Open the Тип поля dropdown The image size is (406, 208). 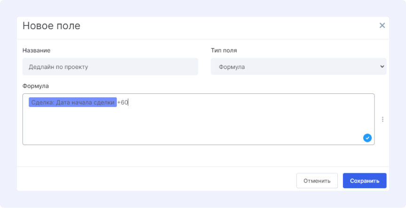pyautogui.click(x=298, y=67)
